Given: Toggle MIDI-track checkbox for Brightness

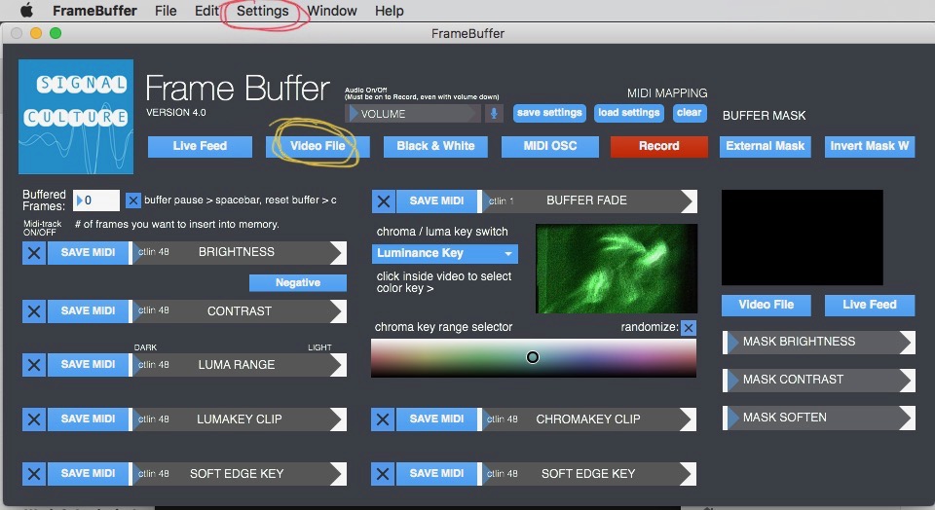Looking at the screenshot, I should [34, 253].
